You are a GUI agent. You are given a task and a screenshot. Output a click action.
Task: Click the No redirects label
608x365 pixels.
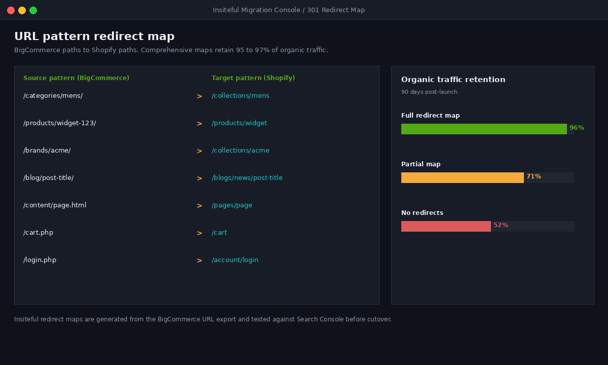coord(422,213)
